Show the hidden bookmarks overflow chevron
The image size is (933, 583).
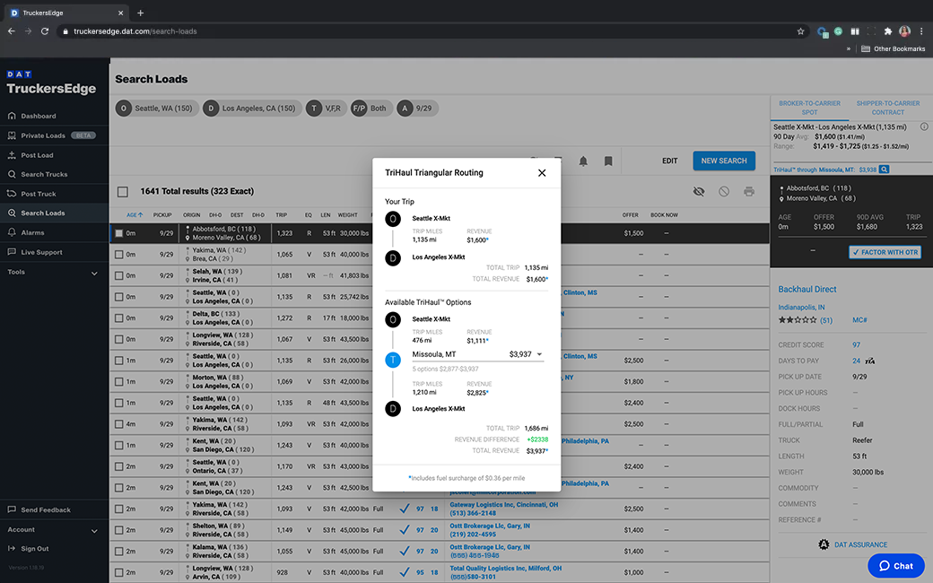point(849,48)
